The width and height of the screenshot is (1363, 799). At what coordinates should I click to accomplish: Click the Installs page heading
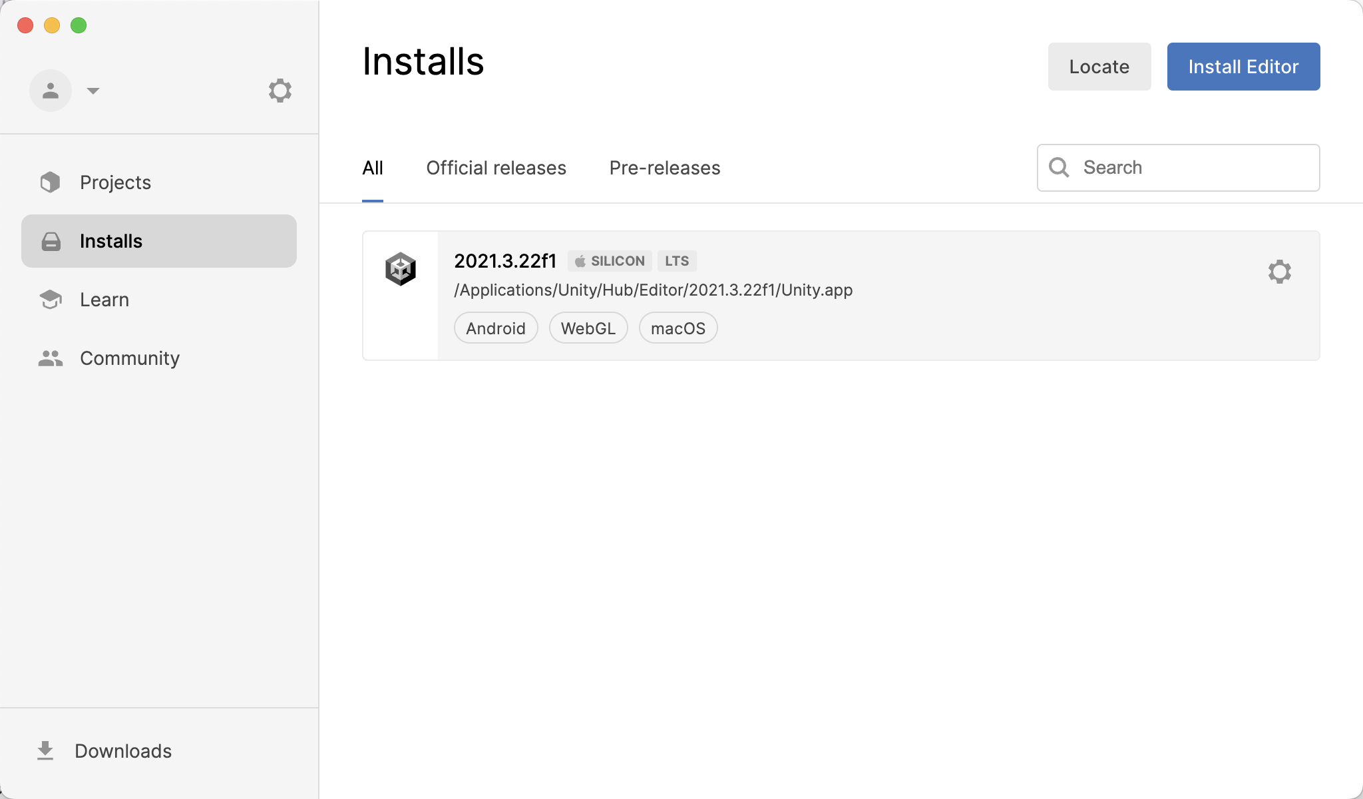[x=423, y=62]
